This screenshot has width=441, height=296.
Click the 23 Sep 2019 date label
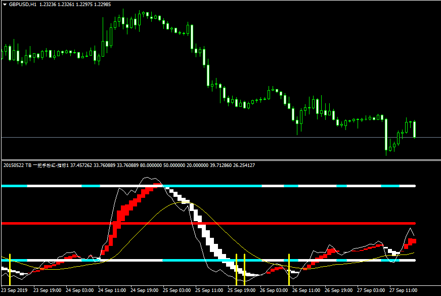click(x=15, y=291)
